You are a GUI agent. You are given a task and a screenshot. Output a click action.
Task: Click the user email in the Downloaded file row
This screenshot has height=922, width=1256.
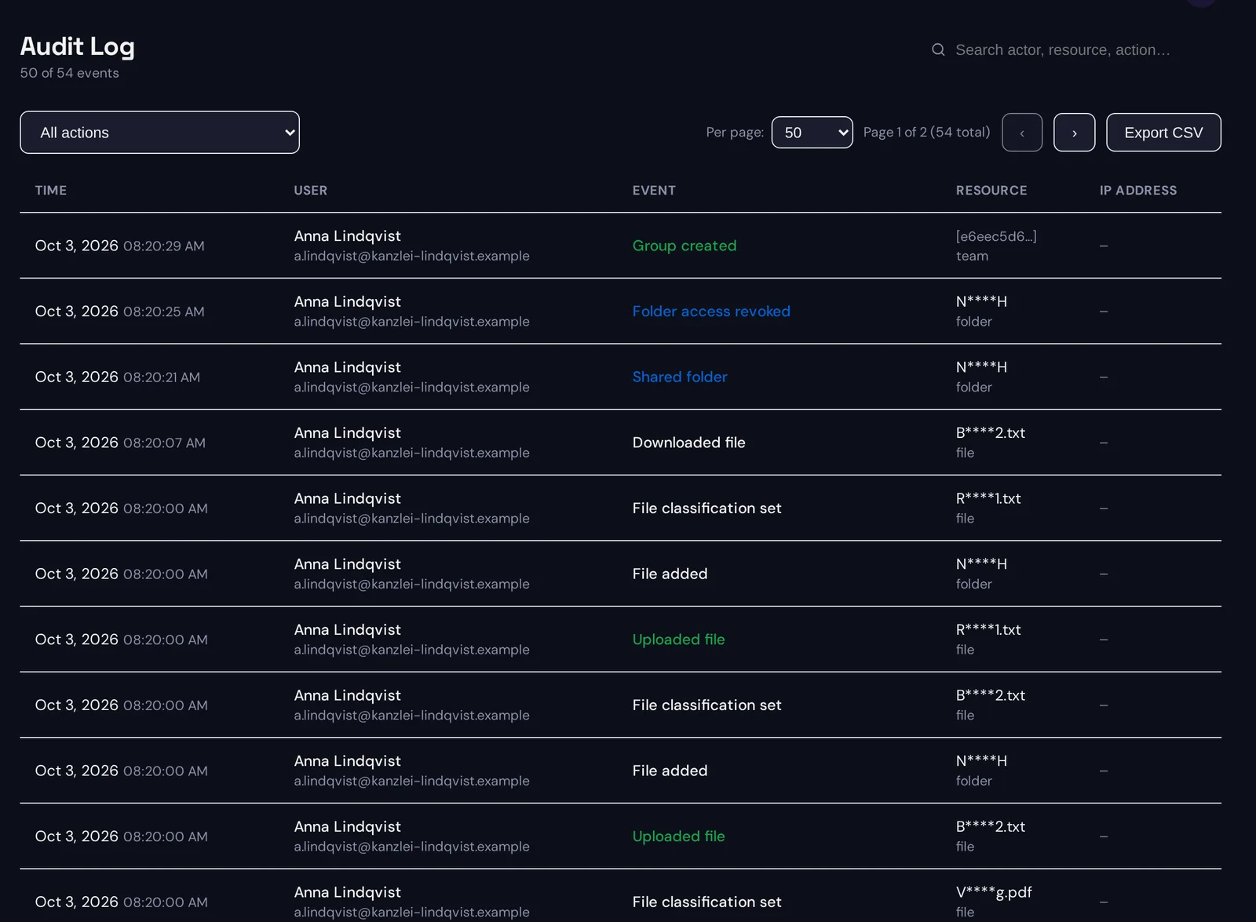(x=411, y=453)
